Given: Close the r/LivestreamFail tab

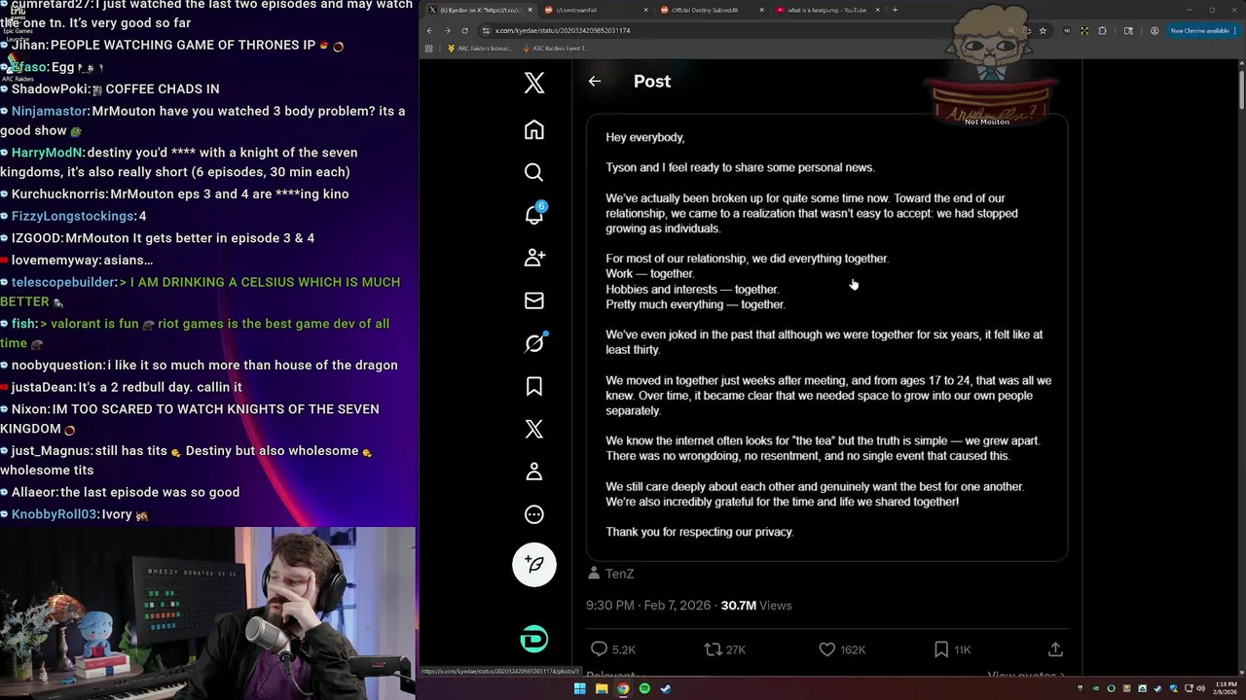Looking at the screenshot, I should [644, 10].
